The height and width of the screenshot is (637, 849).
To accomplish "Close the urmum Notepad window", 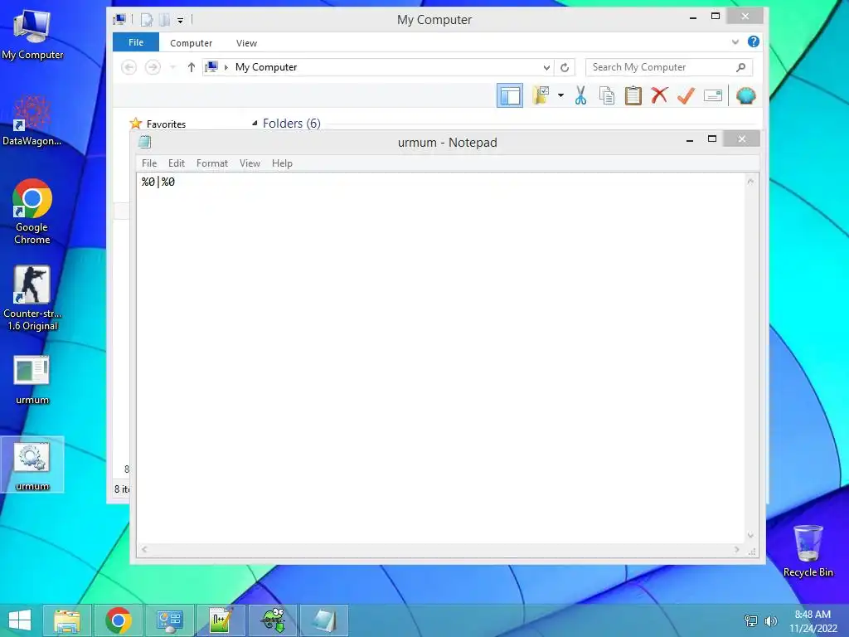I will click(x=742, y=139).
